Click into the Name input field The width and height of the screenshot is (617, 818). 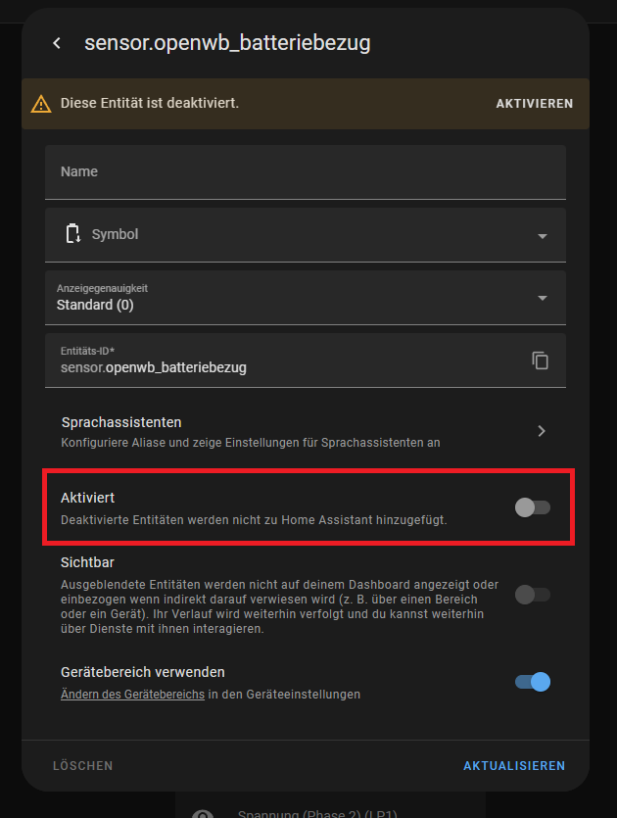tap(306, 172)
